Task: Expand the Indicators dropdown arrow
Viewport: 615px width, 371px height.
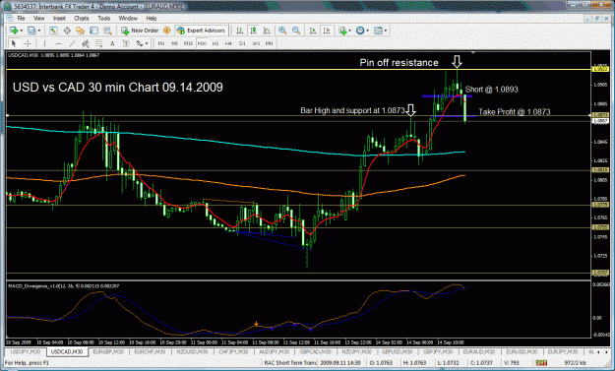Action: tap(349, 31)
